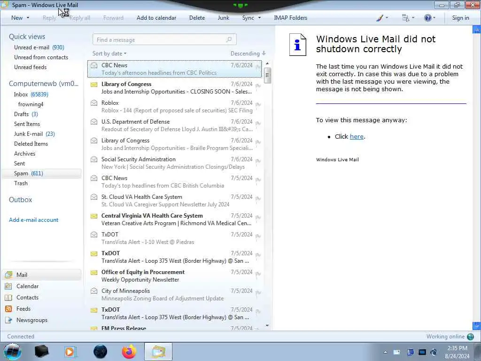Screen dimensions: 481x361
Task: Expand the New message dropdown arrow
Action: [28, 18]
